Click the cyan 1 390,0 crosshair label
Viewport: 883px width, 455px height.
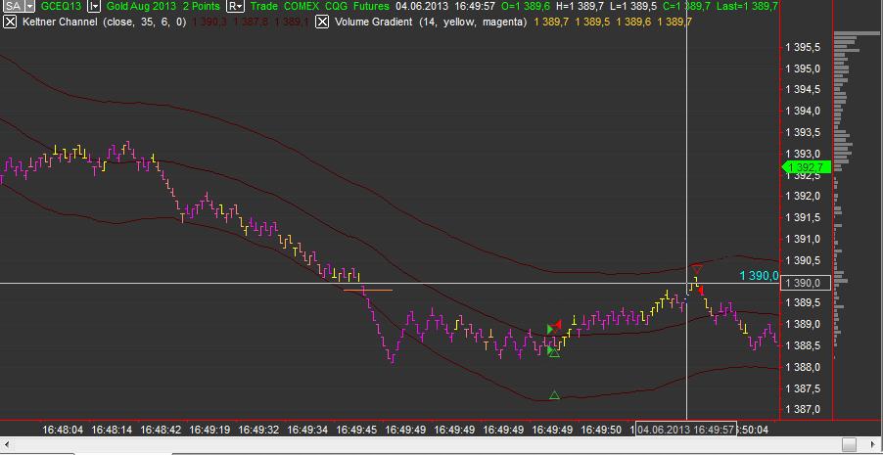pos(759,275)
